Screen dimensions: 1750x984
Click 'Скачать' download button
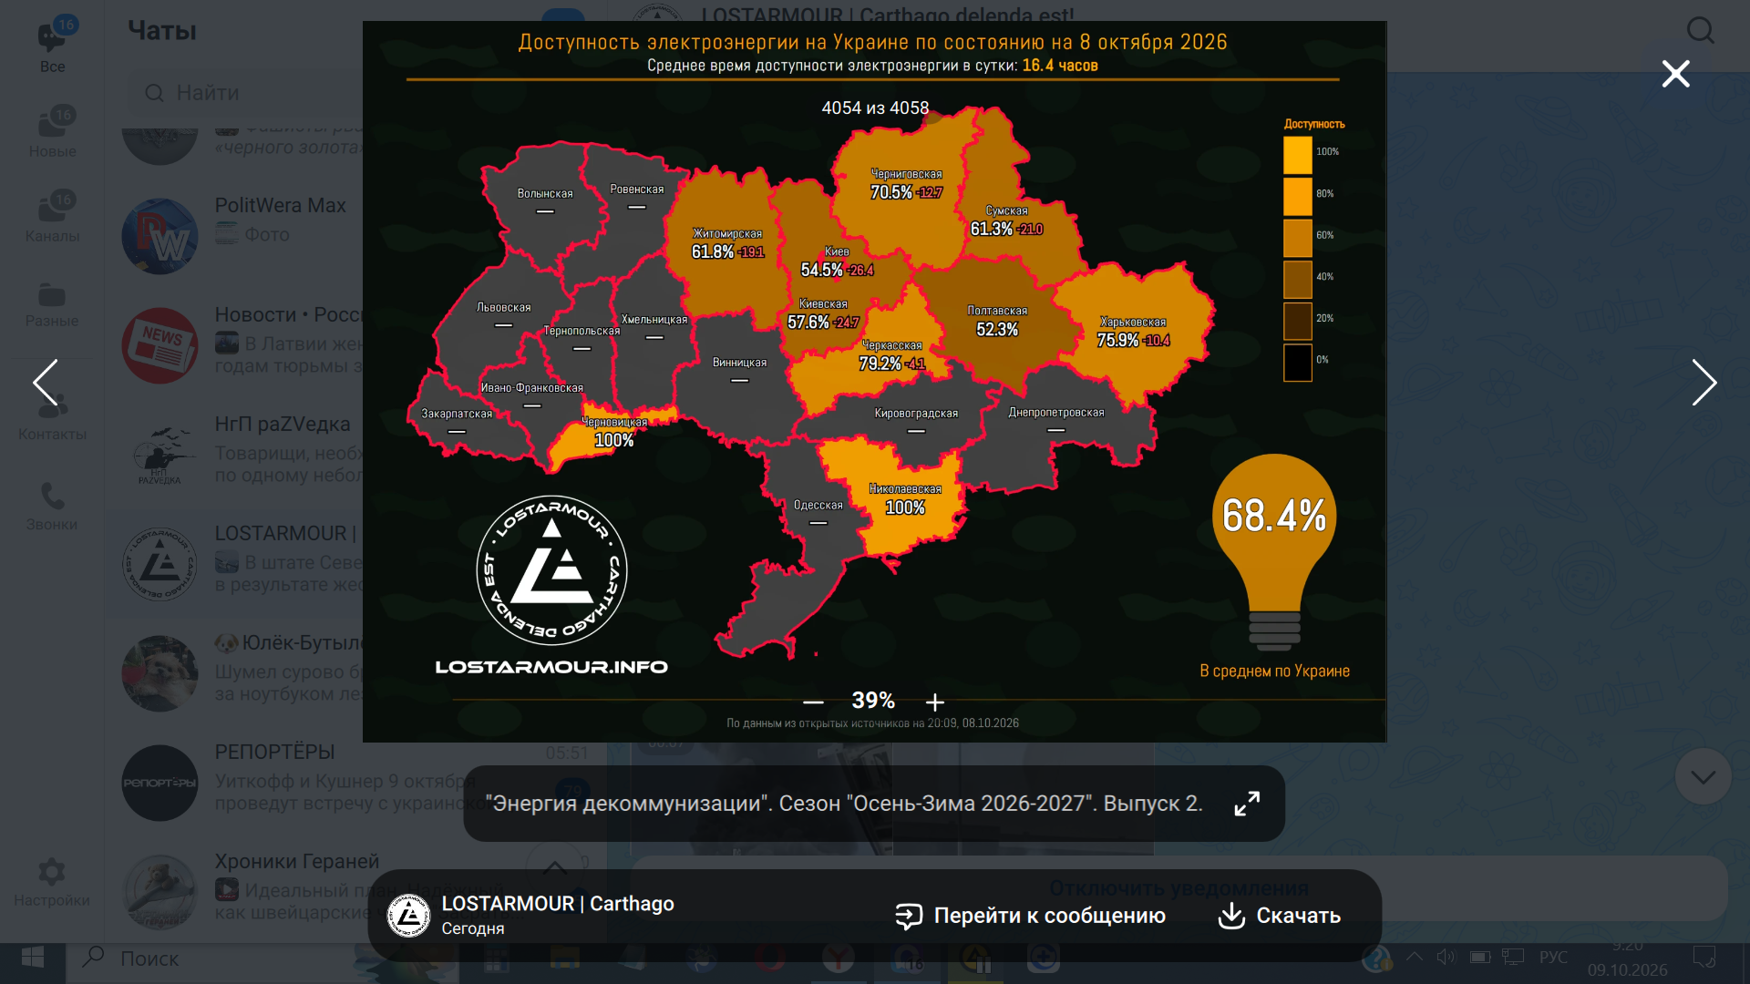[x=1280, y=916]
